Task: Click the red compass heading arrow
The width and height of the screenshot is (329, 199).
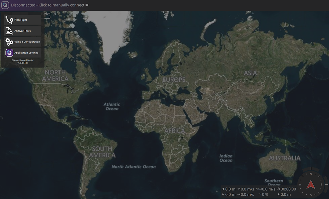Action: point(311,185)
